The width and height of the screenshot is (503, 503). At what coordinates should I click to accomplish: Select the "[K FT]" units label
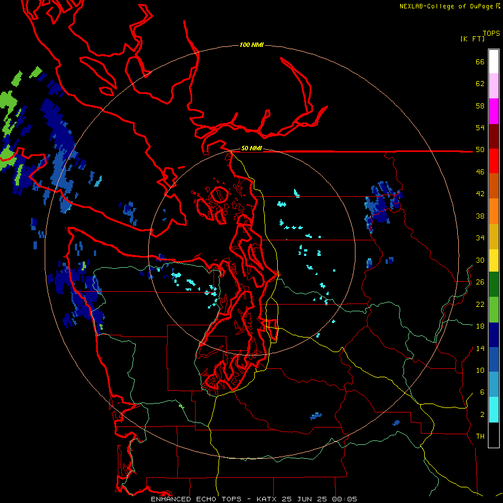pyautogui.click(x=472, y=39)
